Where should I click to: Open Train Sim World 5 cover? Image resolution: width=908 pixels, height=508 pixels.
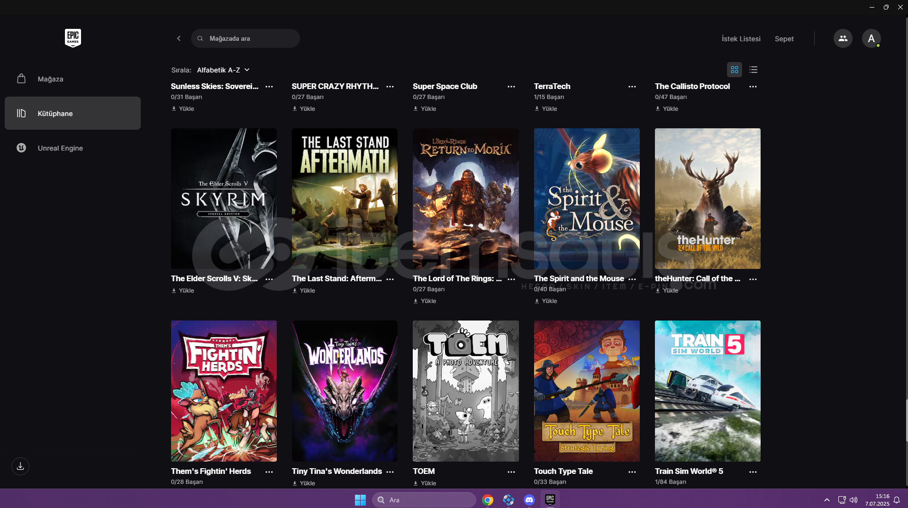pos(708,391)
